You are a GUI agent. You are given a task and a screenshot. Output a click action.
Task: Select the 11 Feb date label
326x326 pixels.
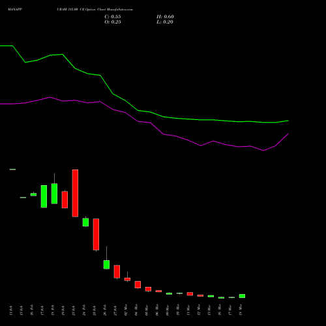click(x=11, y=310)
